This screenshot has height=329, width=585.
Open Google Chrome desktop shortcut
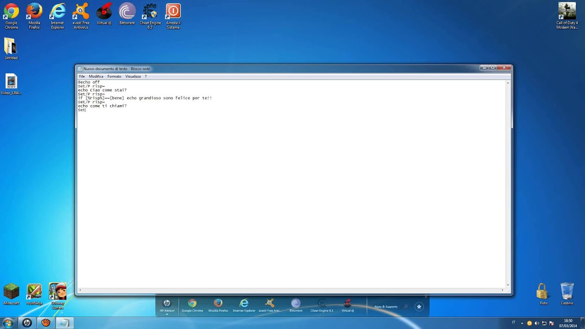11,16
